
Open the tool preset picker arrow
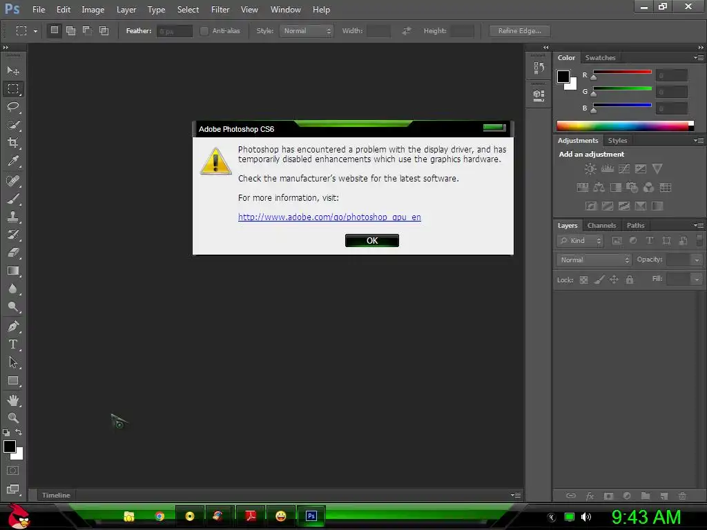36,31
